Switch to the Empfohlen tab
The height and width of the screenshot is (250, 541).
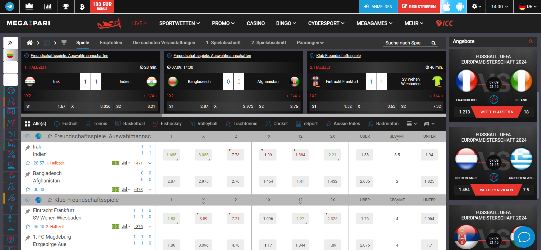[111, 43]
